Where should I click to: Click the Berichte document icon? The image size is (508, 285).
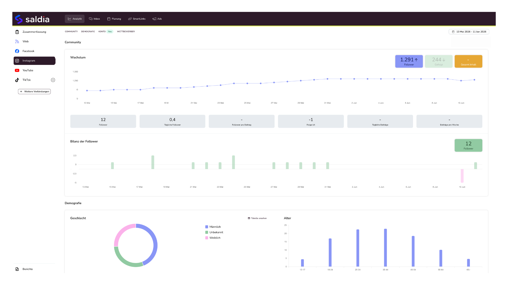click(17, 269)
